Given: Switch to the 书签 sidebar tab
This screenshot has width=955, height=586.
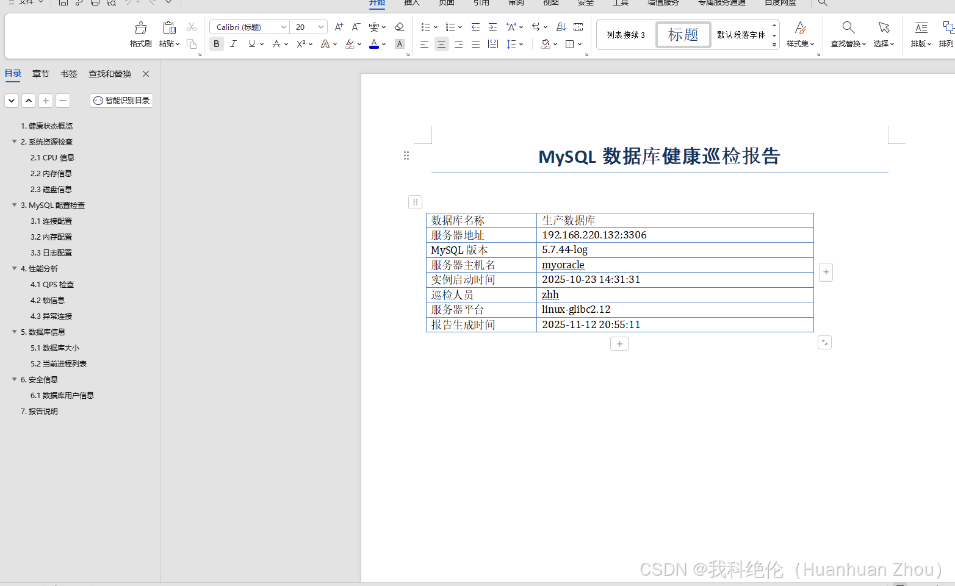Looking at the screenshot, I should pyautogui.click(x=69, y=74).
